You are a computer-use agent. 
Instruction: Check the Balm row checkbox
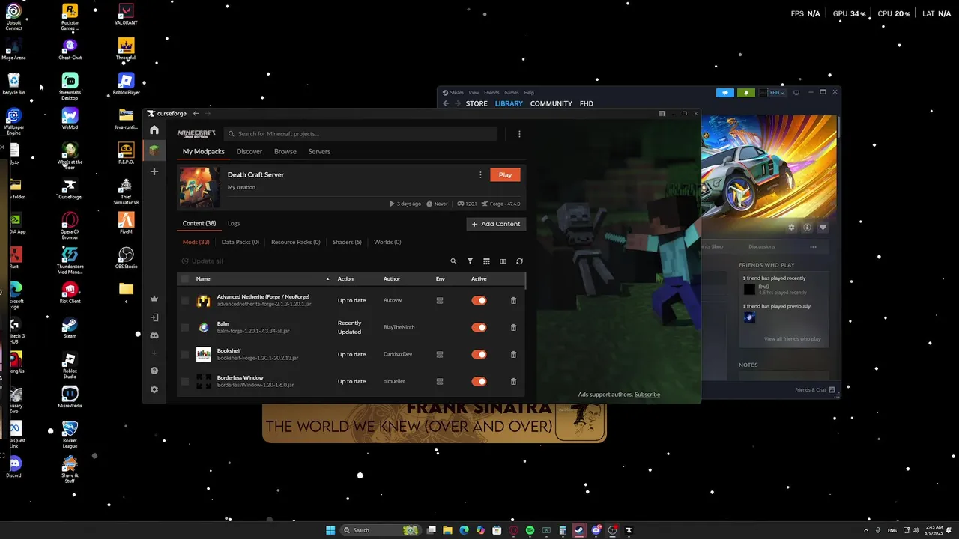point(185,328)
